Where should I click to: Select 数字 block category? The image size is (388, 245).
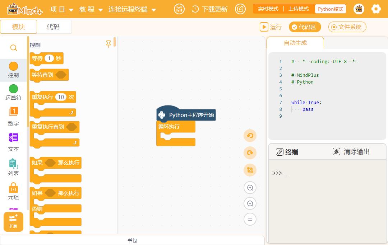click(x=13, y=116)
